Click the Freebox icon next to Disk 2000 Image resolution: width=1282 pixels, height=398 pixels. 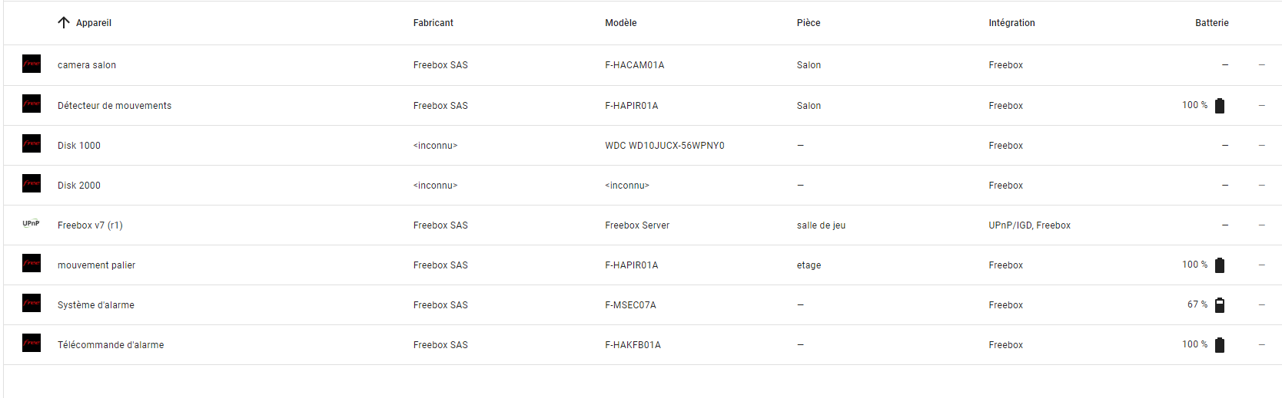pos(32,183)
